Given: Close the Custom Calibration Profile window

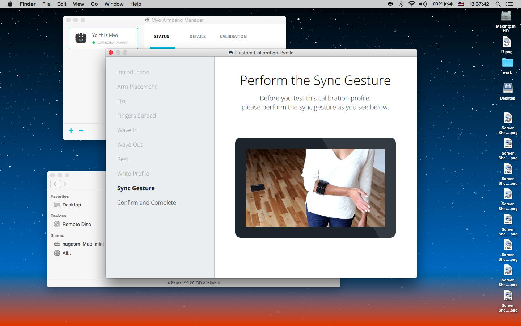Looking at the screenshot, I should (111, 53).
